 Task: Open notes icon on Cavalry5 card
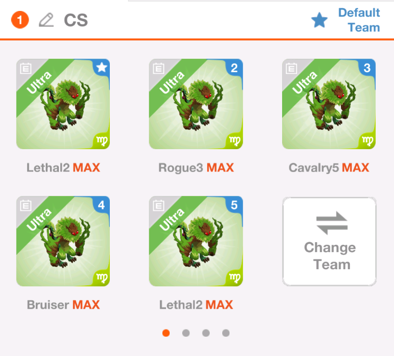pos(291,68)
